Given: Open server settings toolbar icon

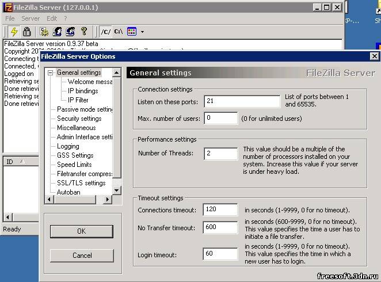Looking at the screenshot, I should pyautogui.click(x=44, y=32).
